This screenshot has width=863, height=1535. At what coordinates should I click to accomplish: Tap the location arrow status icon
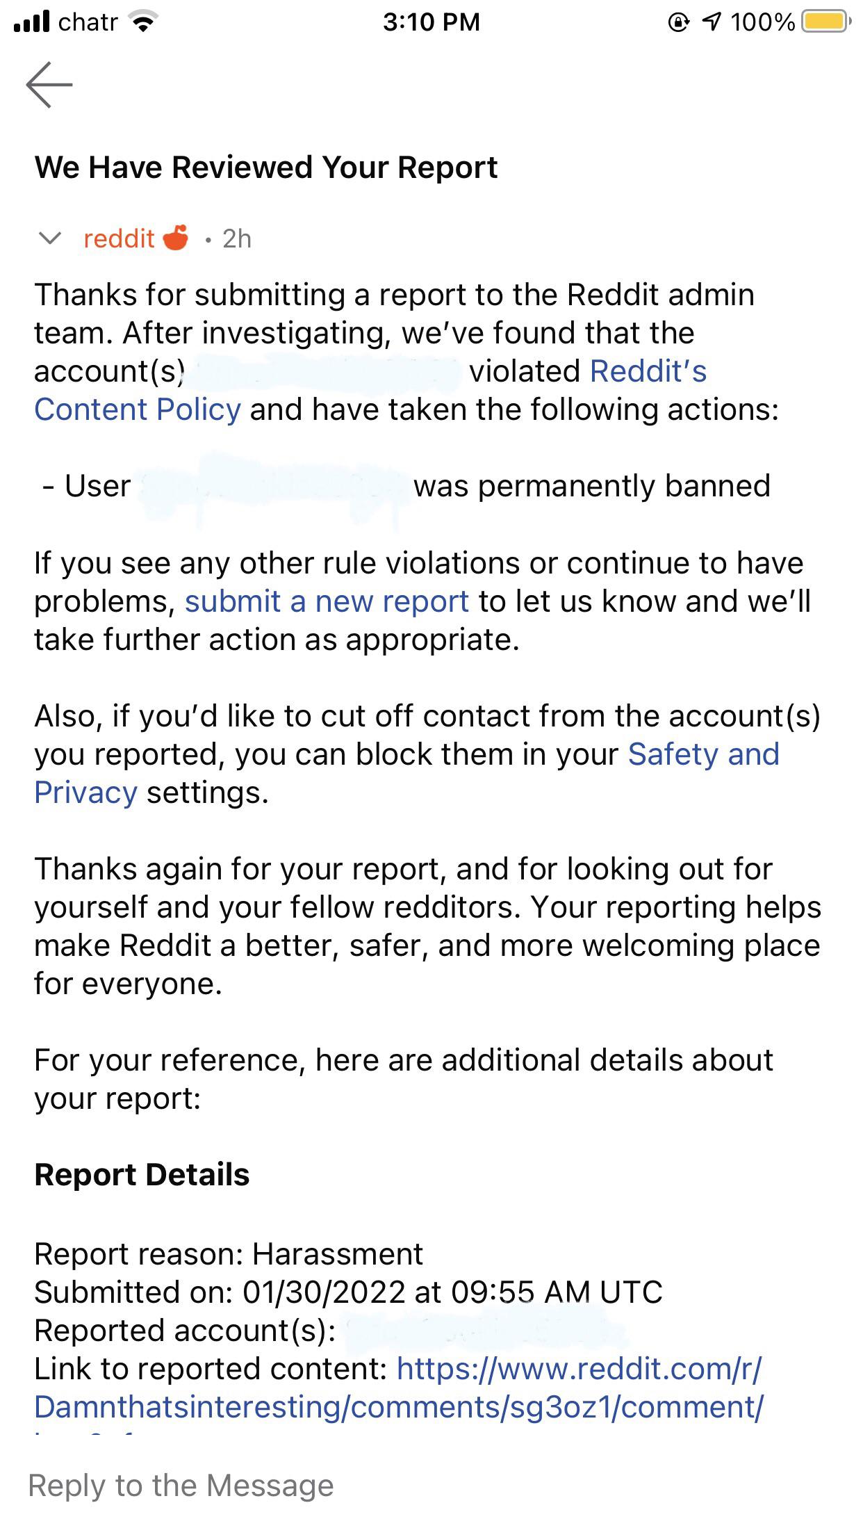(711, 22)
